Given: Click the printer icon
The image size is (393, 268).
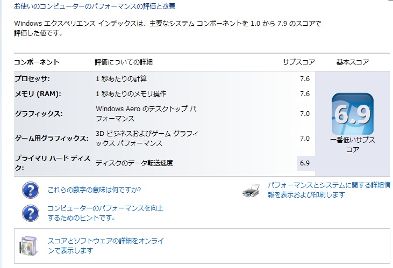Looking at the screenshot, I should point(251,190).
